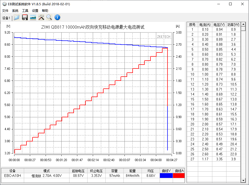Click the 电流(A) column header
This screenshot has width=249, height=185.
click(205, 25)
